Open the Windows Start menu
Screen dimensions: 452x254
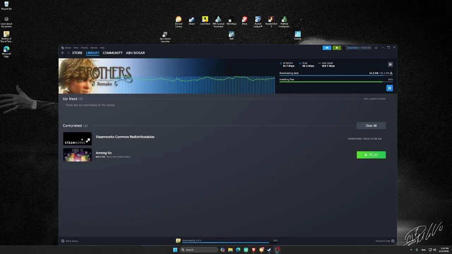point(175,250)
